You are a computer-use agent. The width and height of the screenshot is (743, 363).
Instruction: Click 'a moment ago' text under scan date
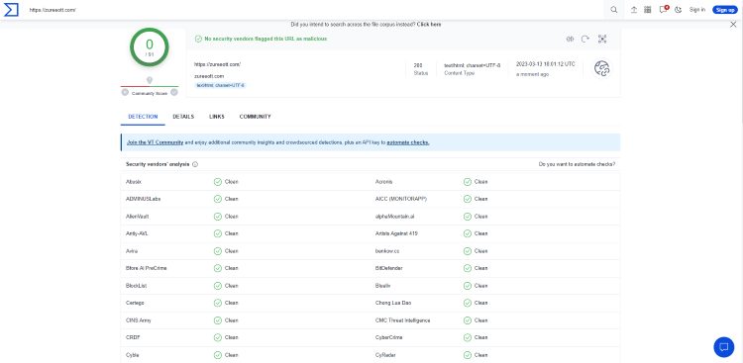[x=533, y=74]
